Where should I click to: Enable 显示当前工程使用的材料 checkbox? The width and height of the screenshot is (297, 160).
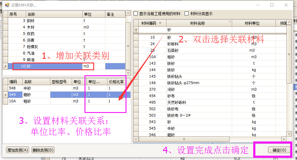click(x=135, y=14)
